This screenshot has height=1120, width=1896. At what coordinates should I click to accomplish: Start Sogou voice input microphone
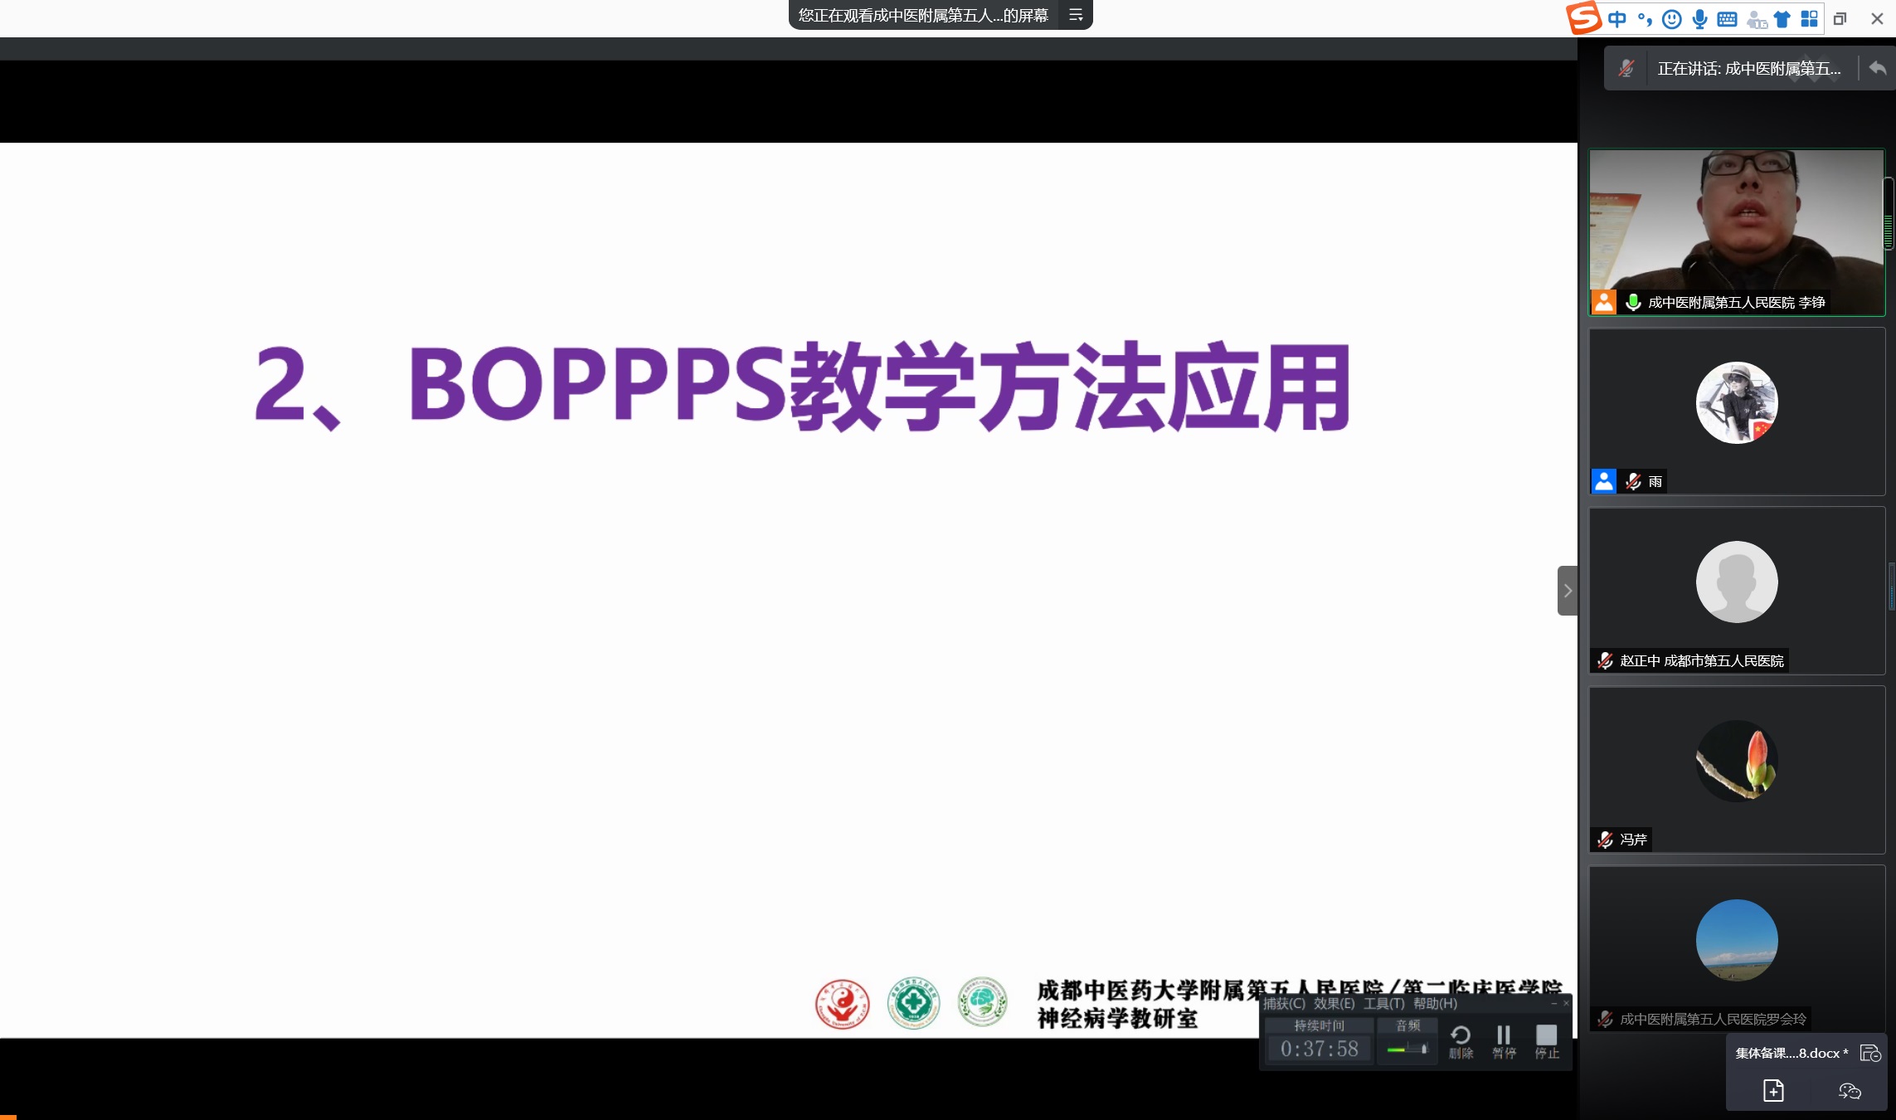[x=1699, y=19]
